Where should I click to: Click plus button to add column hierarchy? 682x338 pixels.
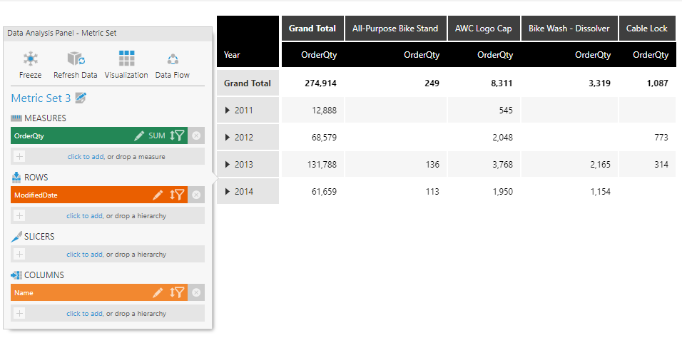click(19, 313)
